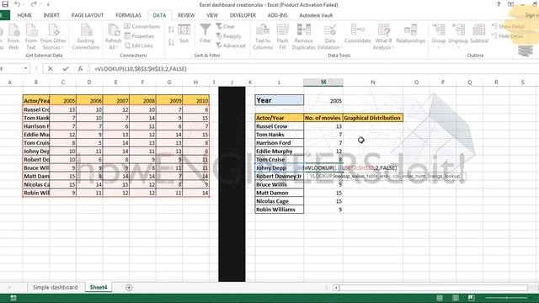Open the INSERT ribbon tab
The width and height of the screenshot is (539, 303).
click(x=51, y=15)
